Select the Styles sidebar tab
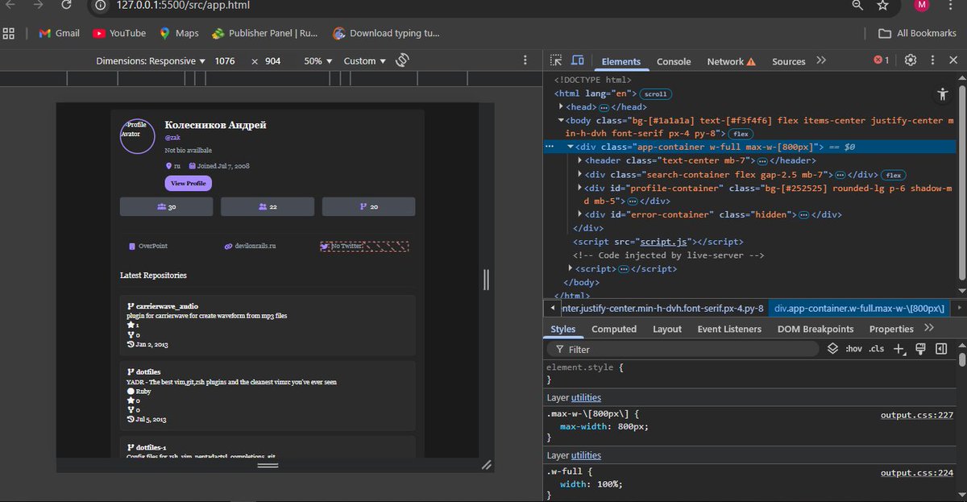Image resolution: width=967 pixels, height=502 pixels. [563, 329]
